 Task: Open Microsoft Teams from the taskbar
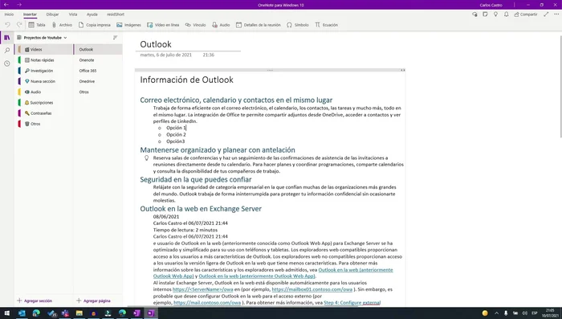tap(65, 313)
